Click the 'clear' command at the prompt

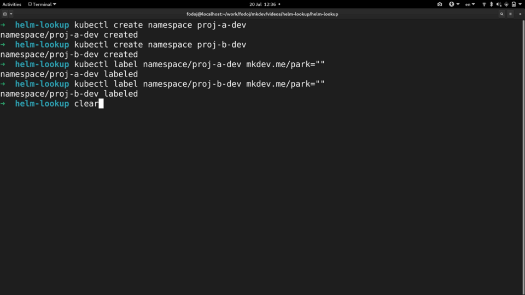pyautogui.click(x=86, y=104)
